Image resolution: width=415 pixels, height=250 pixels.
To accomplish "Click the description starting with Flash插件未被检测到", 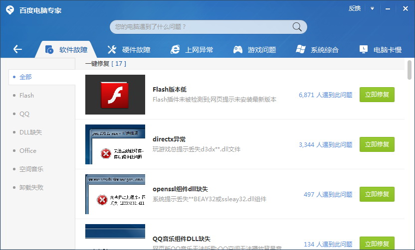I will coord(214,100).
